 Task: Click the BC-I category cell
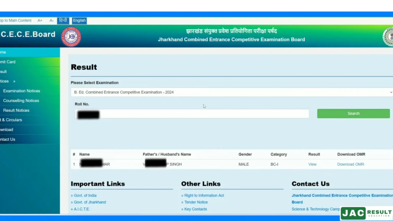(274, 164)
